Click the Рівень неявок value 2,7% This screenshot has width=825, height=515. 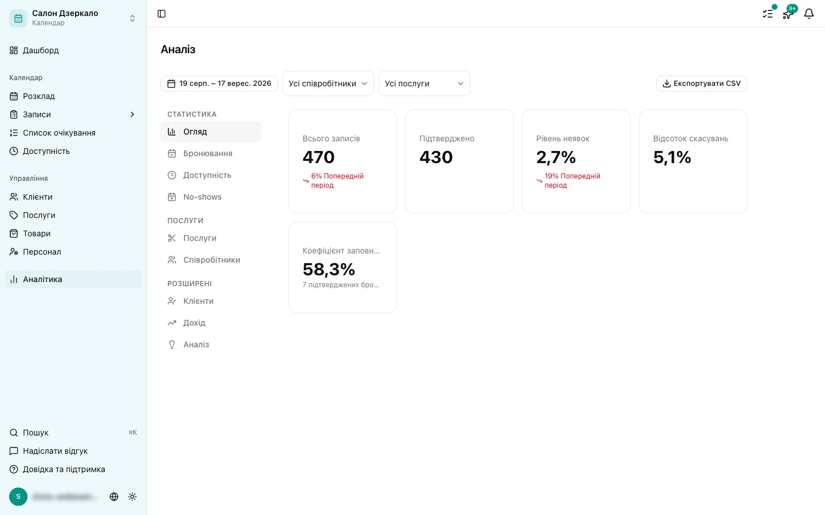click(x=556, y=157)
